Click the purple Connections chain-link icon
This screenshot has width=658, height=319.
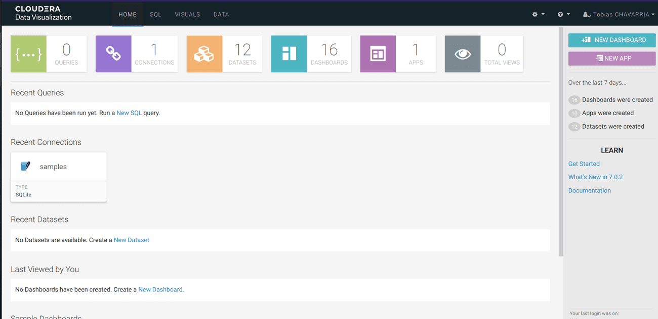(113, 54)
